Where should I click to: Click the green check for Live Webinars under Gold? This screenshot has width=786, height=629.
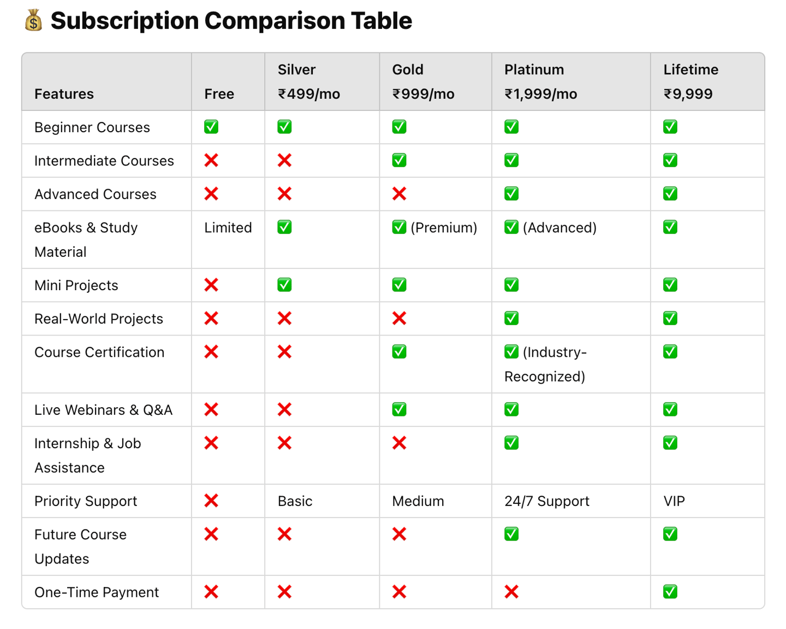click(x=399, y=409)
